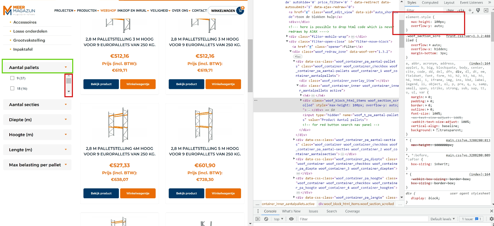
Task: Expand the Aantal secties filter
Action: (x=37, y=104)
